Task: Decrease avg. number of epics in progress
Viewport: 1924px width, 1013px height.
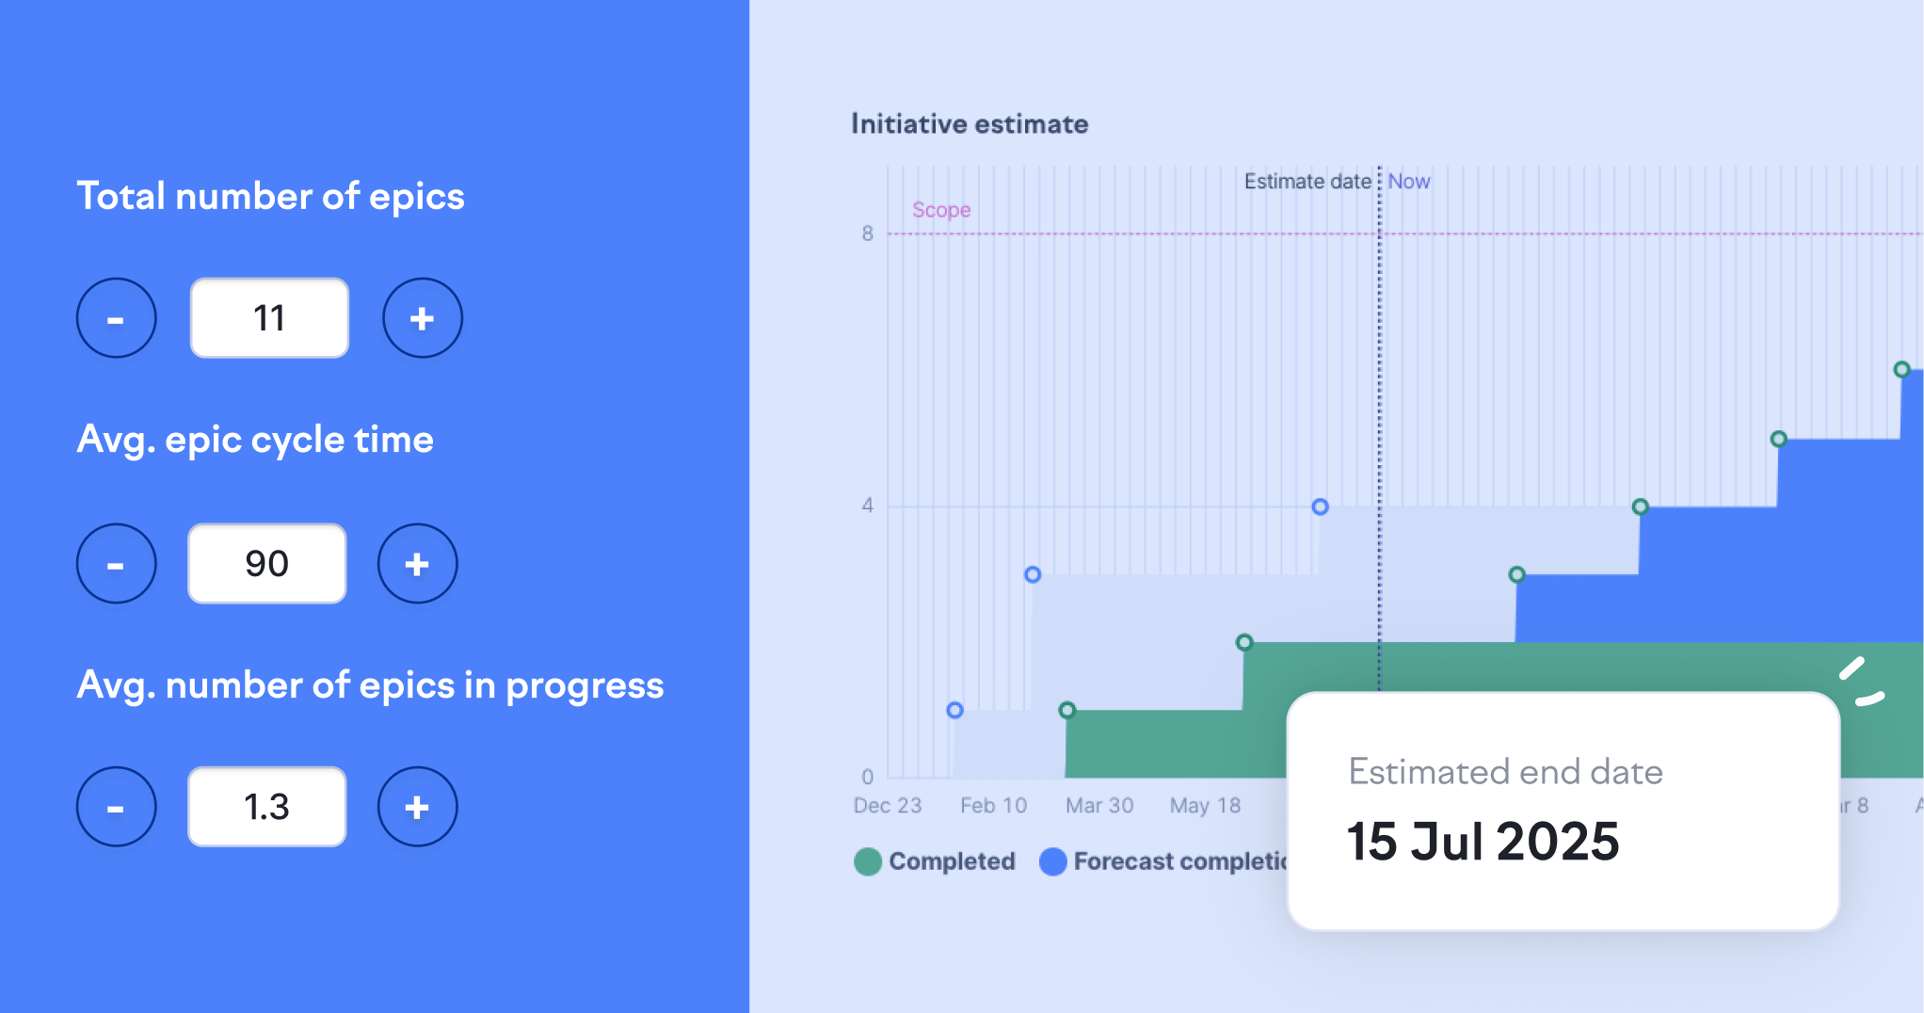Action: 116,807
